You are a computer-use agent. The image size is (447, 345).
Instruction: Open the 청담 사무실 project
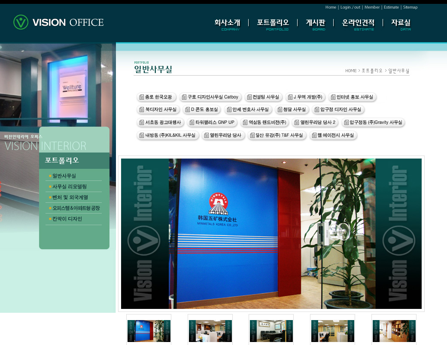coord(292,110)
